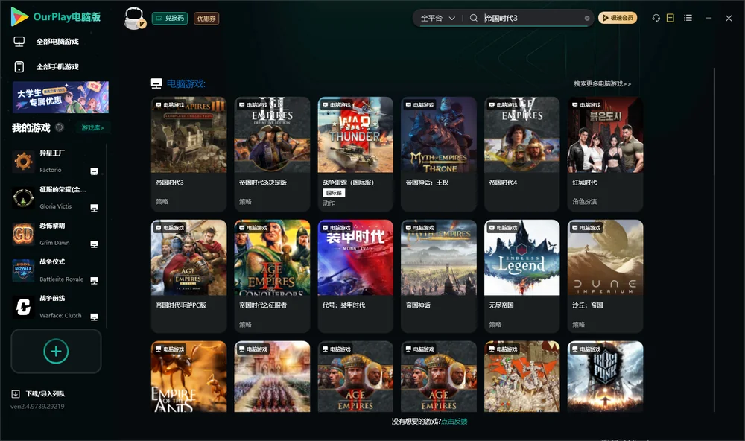Focus the search field containing 帝国时代3
This screenshot has height=441, width=745.
click(532, 18)
